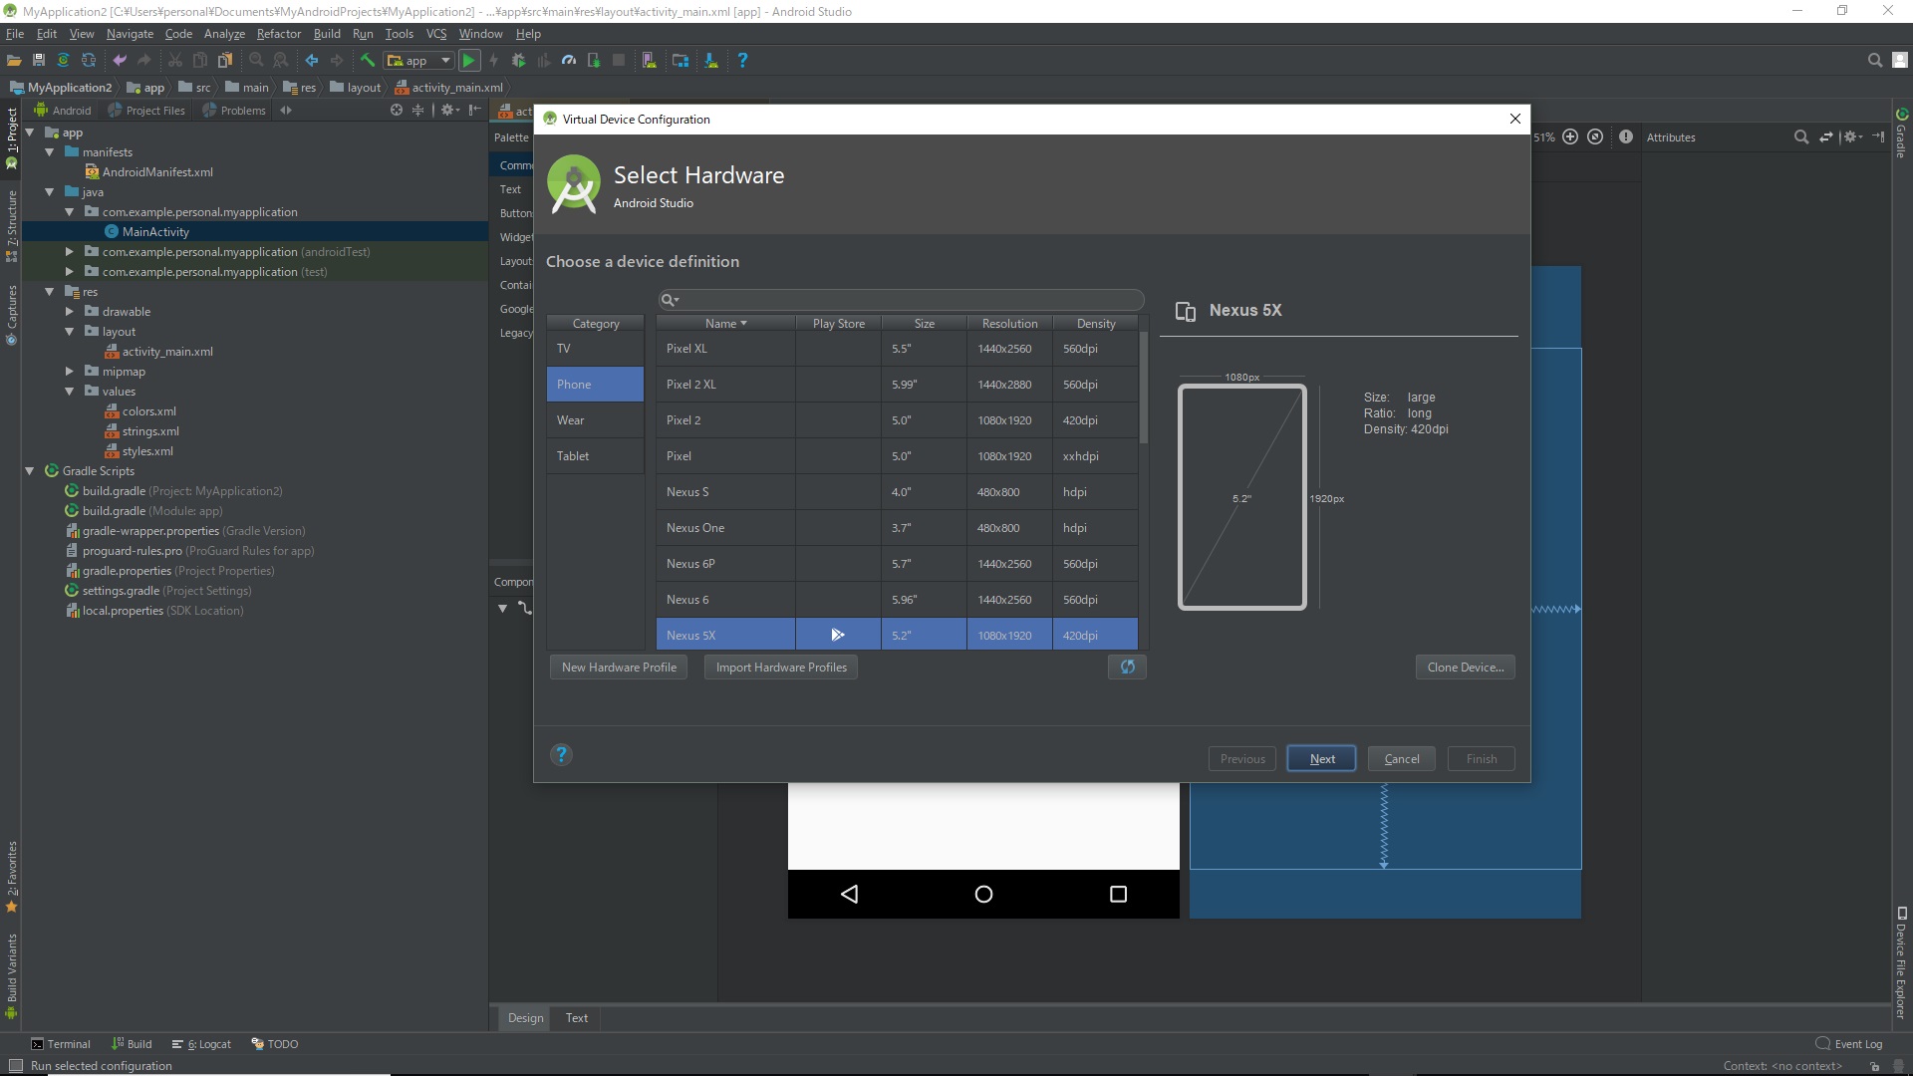Open the Tools menu
Screen dimensions: 1913x1076
pyautogui.click(x=399, y=34)
